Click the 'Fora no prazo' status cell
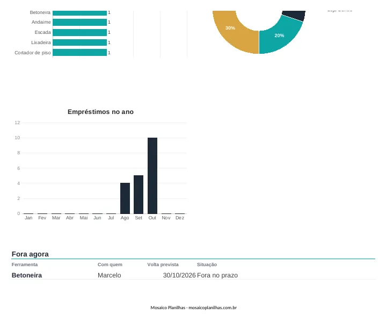Viewport: 386px width, 321px height. 217,275
